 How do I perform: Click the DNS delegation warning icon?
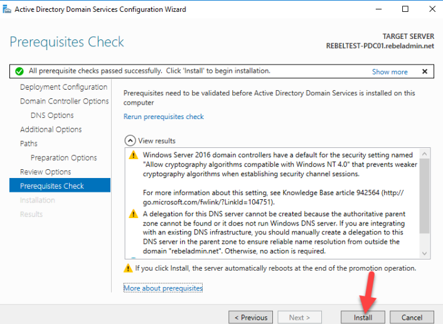click(134, 214)
